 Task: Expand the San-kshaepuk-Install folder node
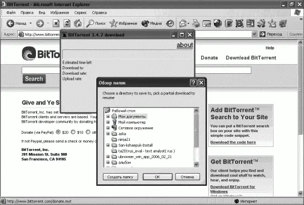[x=108, y=145]
